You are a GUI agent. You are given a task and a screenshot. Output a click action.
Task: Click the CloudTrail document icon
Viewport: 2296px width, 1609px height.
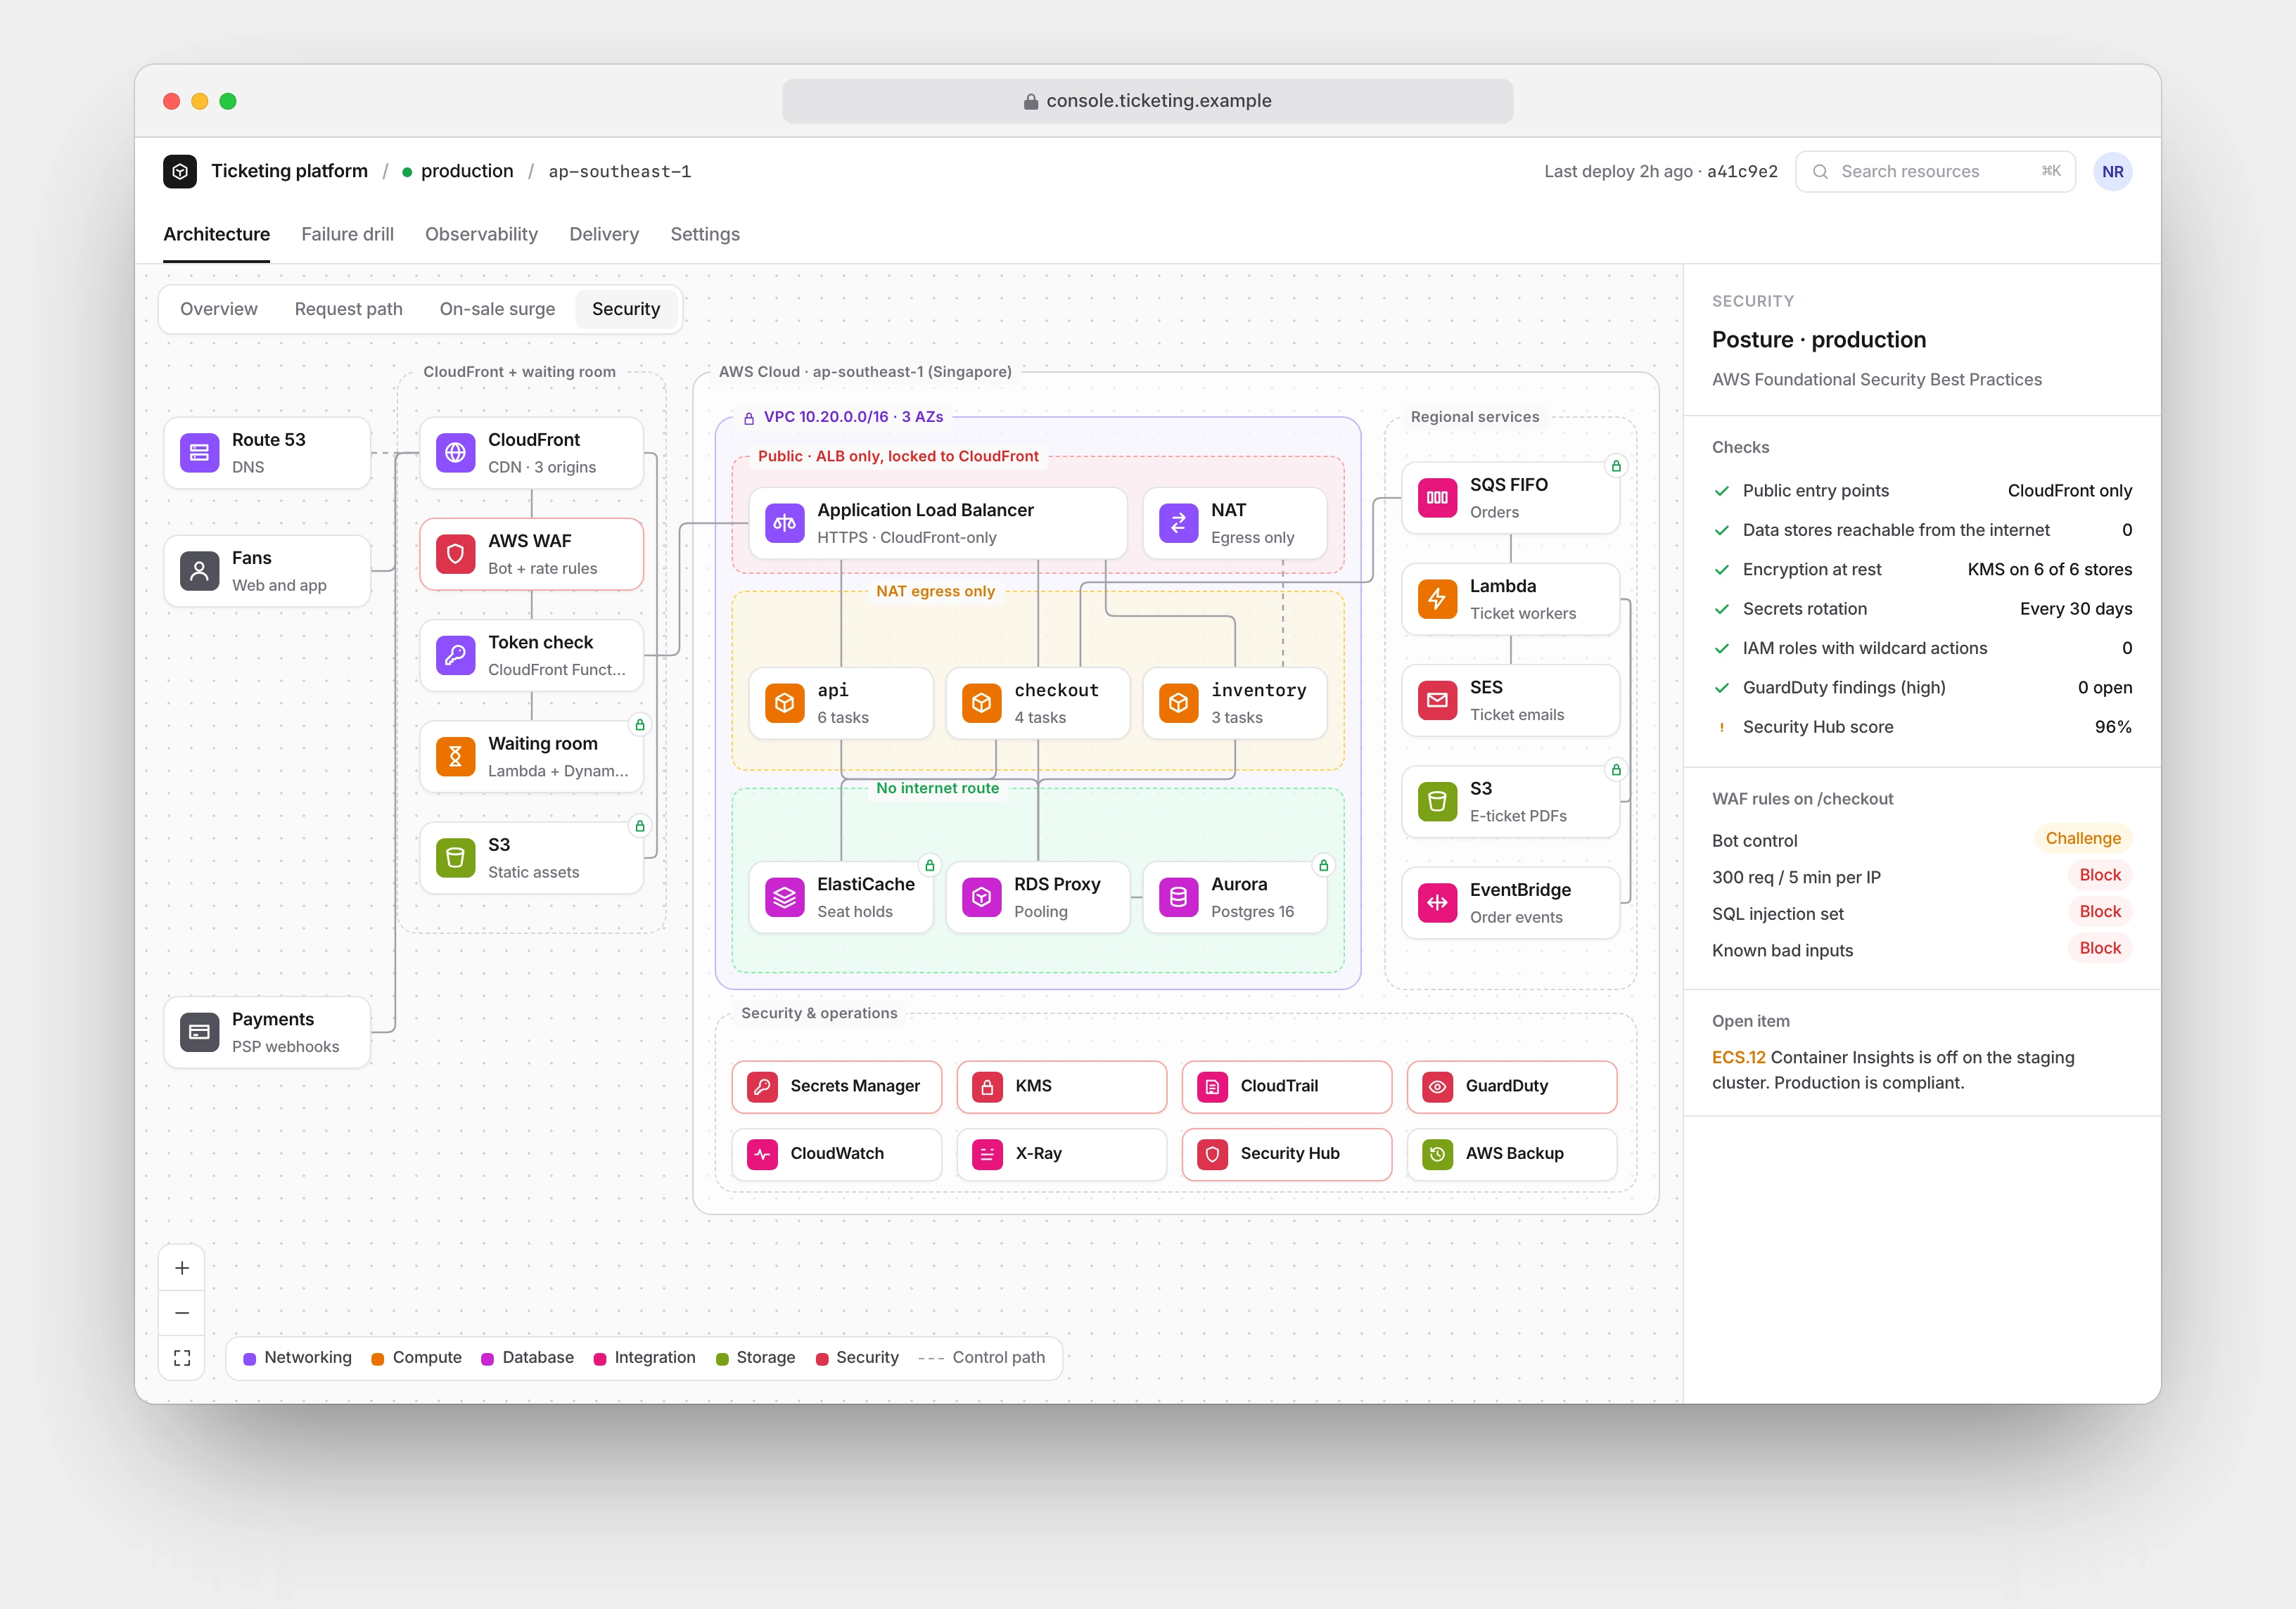click(1212, 1086)
